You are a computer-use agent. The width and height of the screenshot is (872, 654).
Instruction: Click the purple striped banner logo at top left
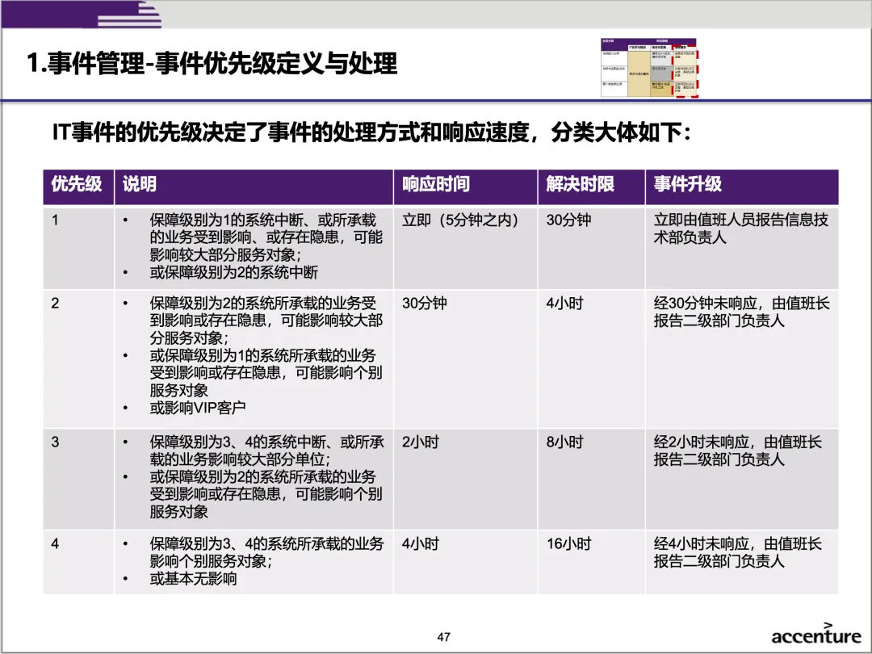(x=82, y=15)
